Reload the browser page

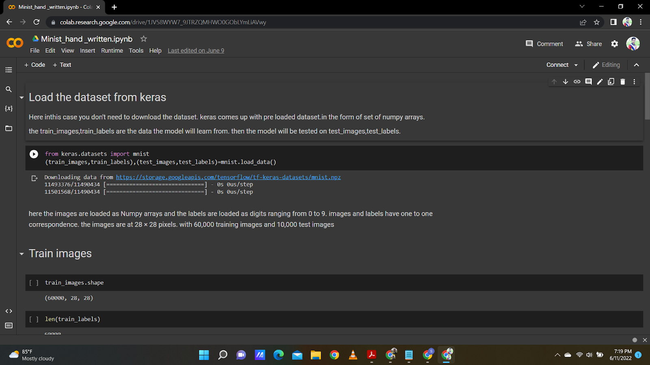tap(37, 22)
